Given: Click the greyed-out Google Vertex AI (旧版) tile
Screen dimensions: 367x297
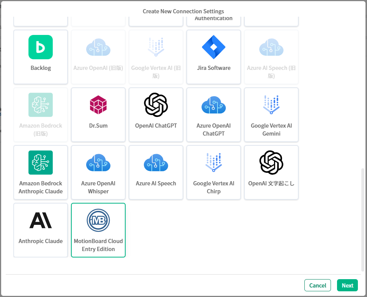Looking at the screenshot, I should pos(156,57).
